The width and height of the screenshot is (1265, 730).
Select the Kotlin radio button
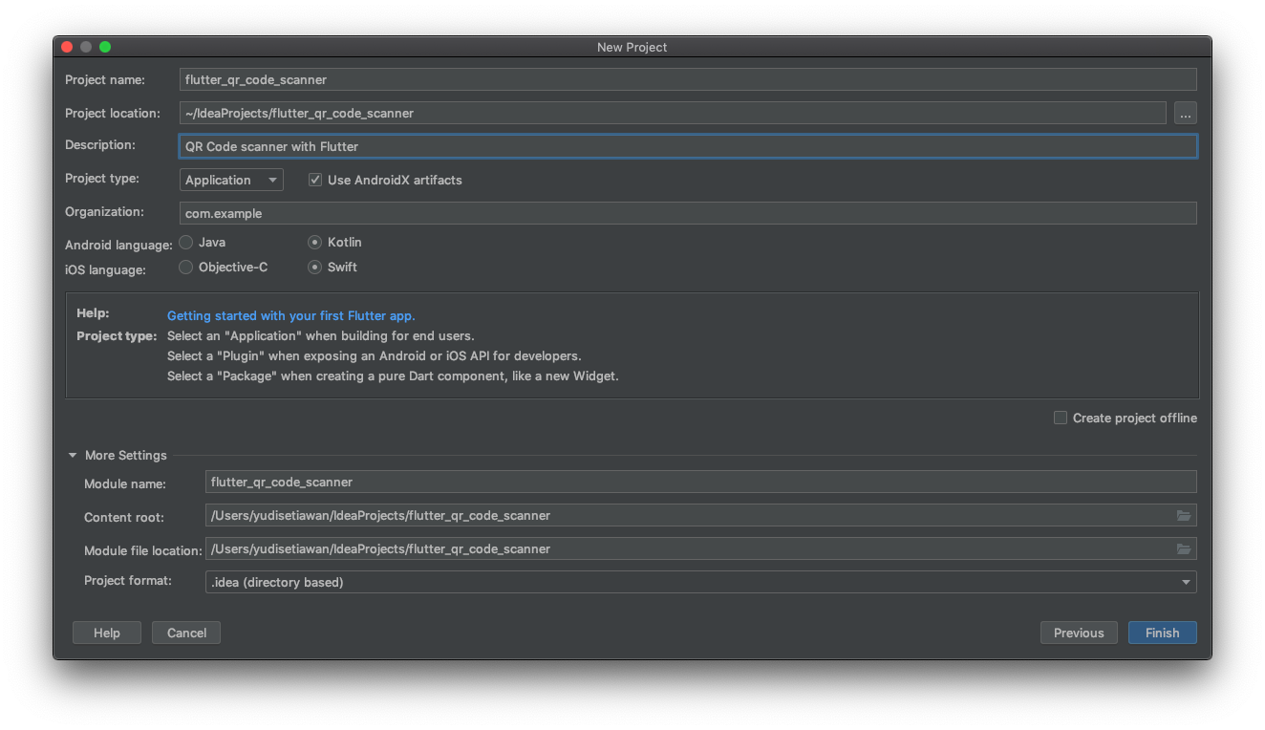[314, 242]
